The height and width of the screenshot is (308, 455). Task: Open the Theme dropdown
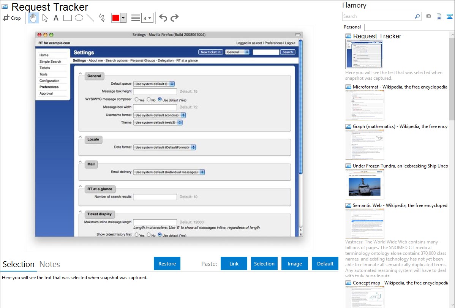coord(158,123)
